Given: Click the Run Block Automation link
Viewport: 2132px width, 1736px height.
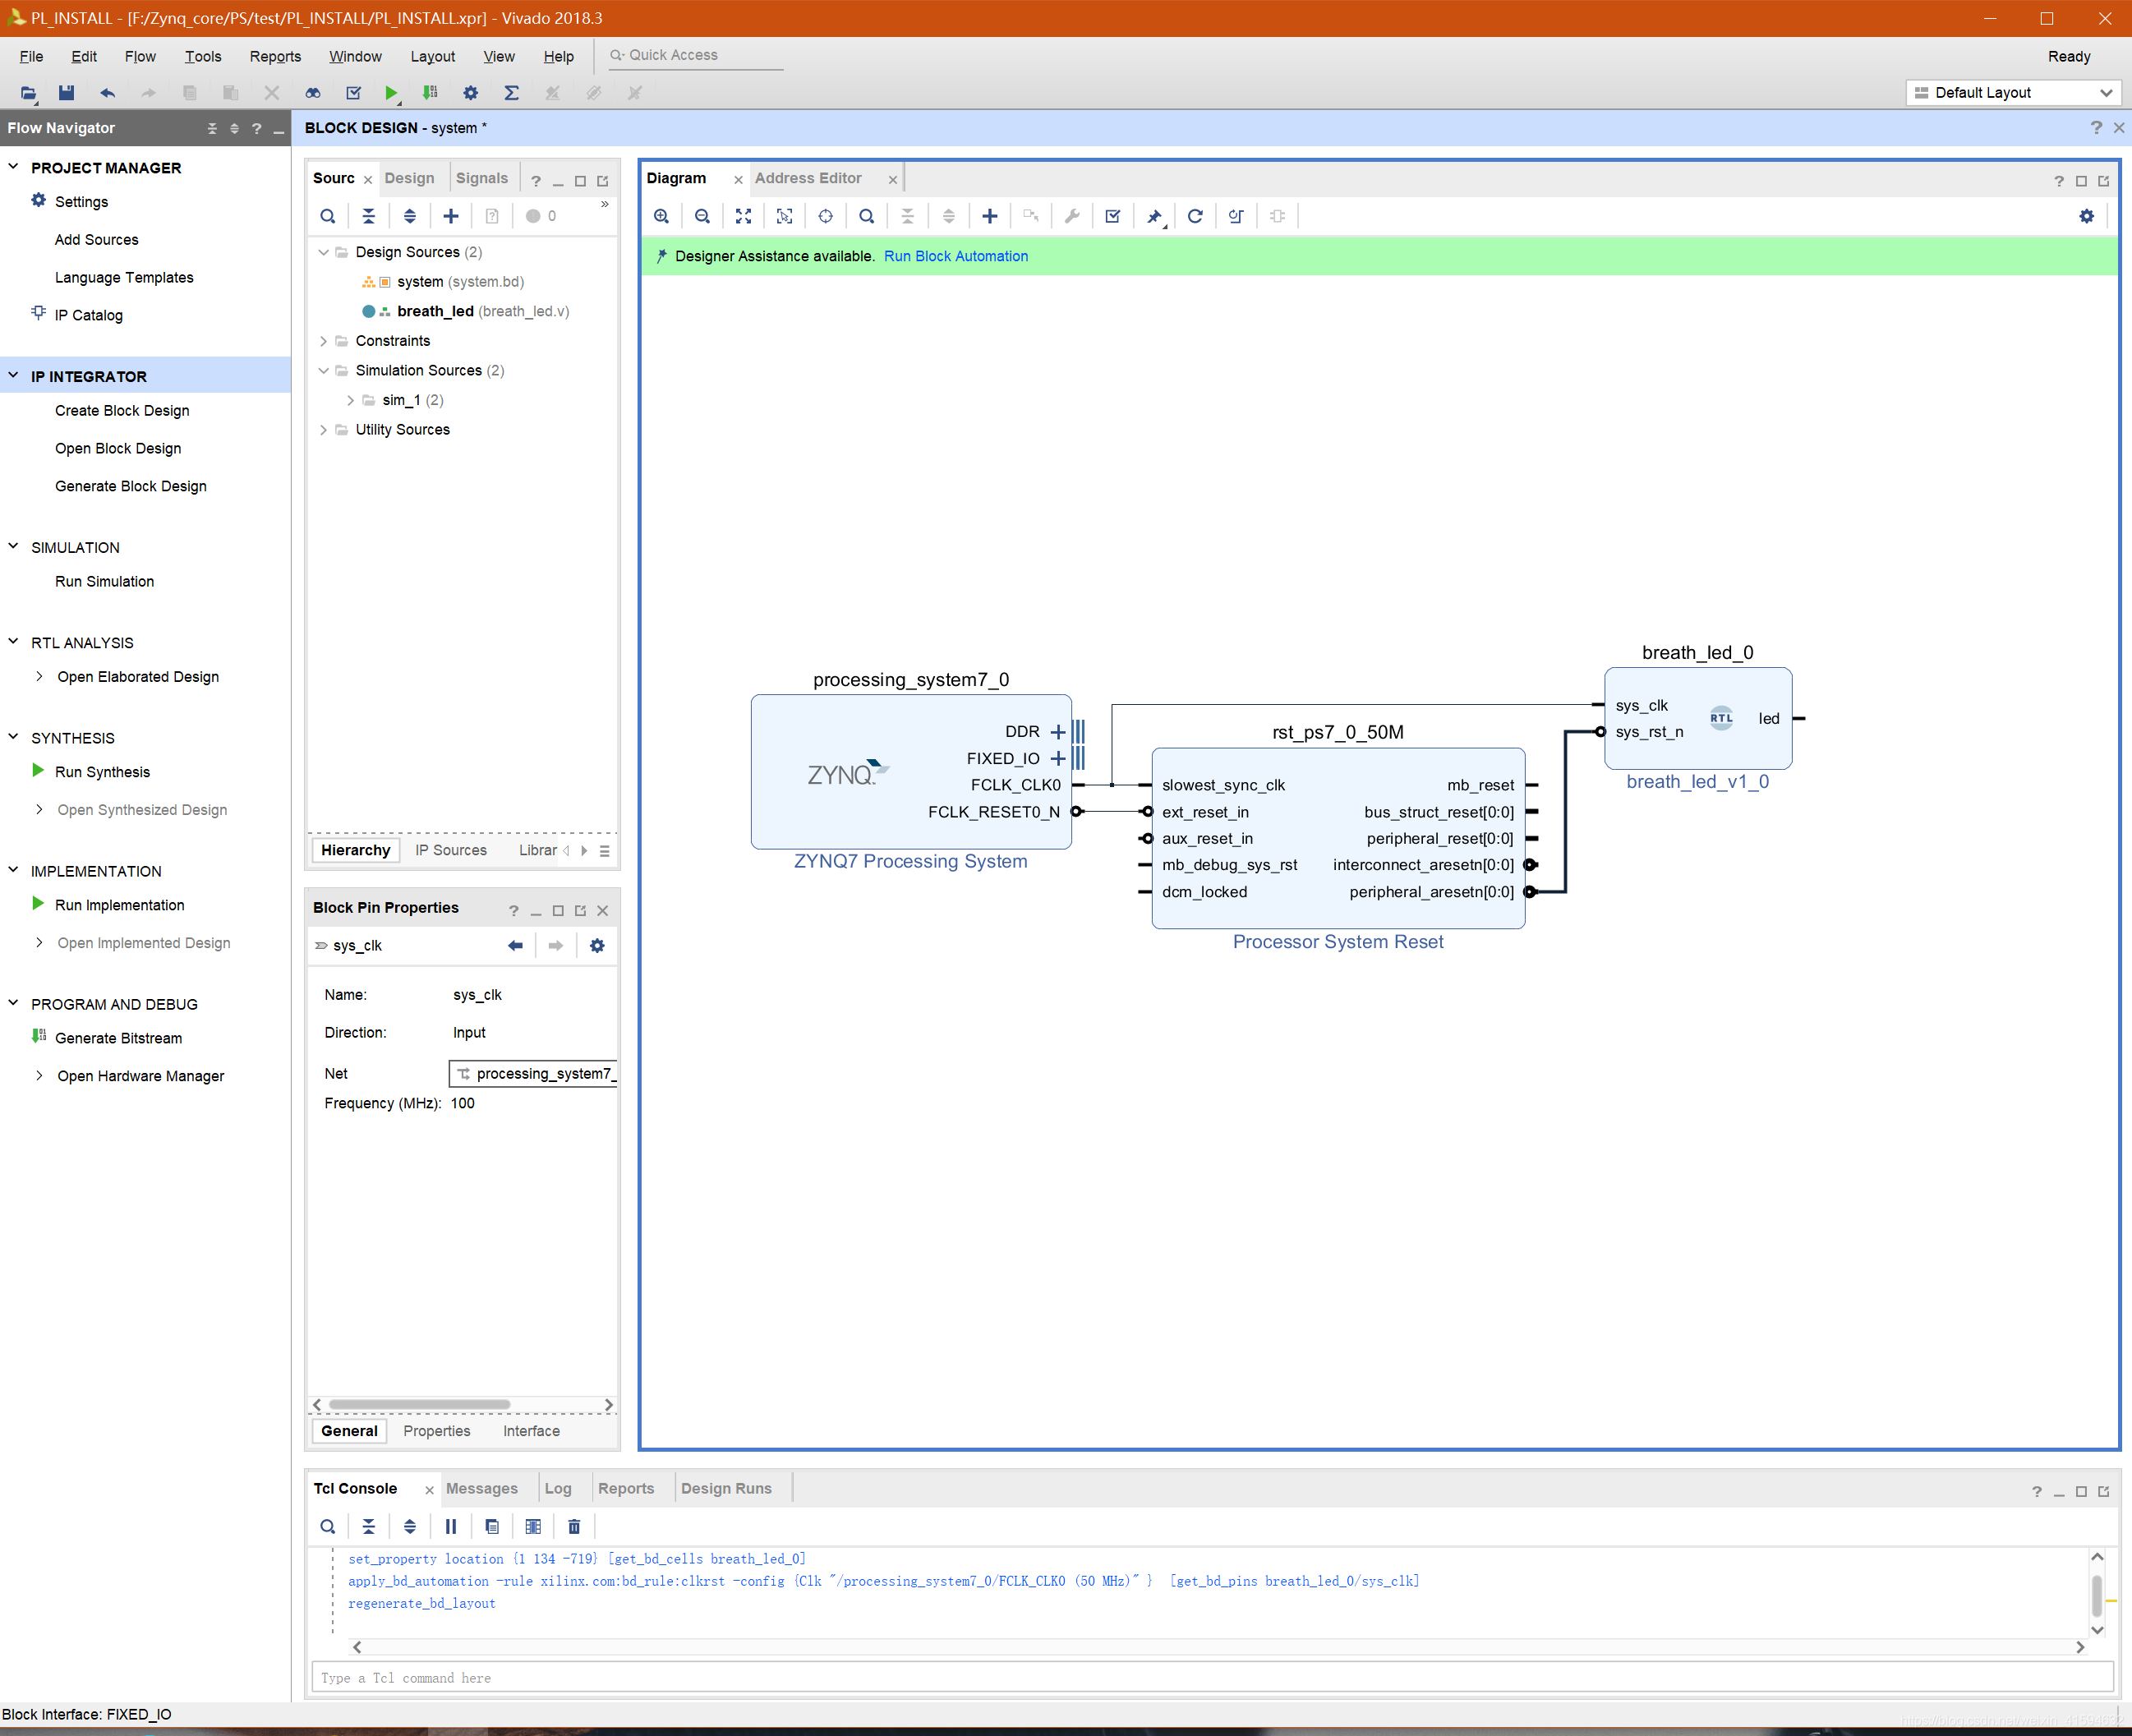Looking at the screenshot, I should click(x=955, y=256).
